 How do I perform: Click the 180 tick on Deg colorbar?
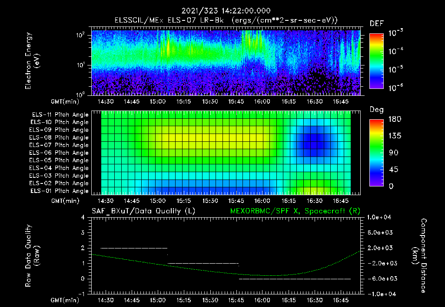[x=395, y=119]
